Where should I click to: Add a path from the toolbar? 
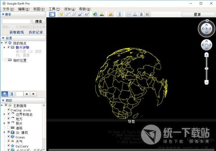74,14
